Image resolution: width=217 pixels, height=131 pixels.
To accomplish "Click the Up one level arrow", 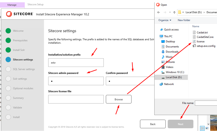I will (x=174, y=12).
